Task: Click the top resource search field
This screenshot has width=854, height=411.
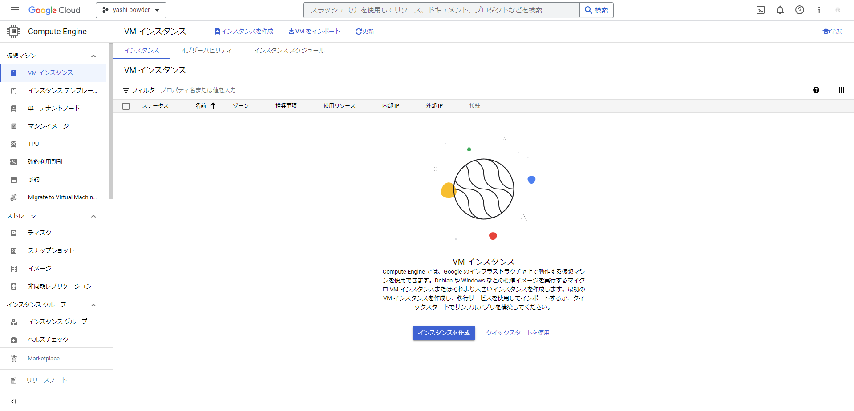Action: click(441, 10)
